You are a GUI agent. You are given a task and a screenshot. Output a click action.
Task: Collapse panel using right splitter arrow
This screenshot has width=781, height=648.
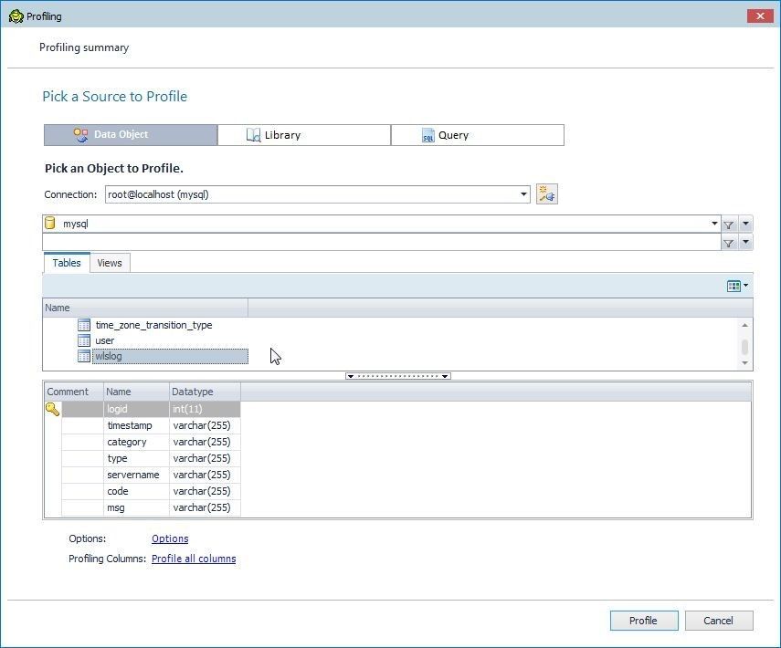coord(445,376)
